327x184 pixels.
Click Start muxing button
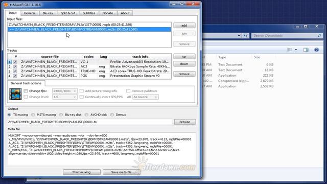click(82, 172)
